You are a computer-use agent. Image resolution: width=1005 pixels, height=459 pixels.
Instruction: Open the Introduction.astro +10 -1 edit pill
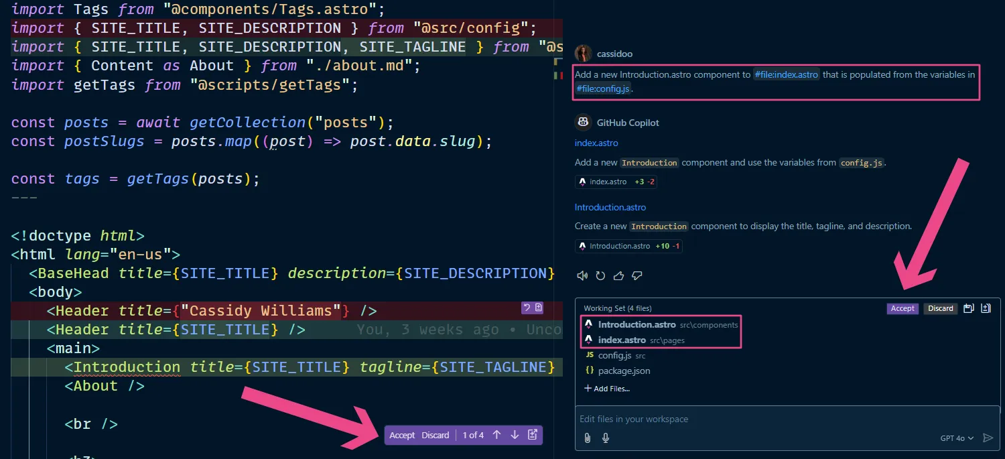pyautogui.click(x=628, y=246)
